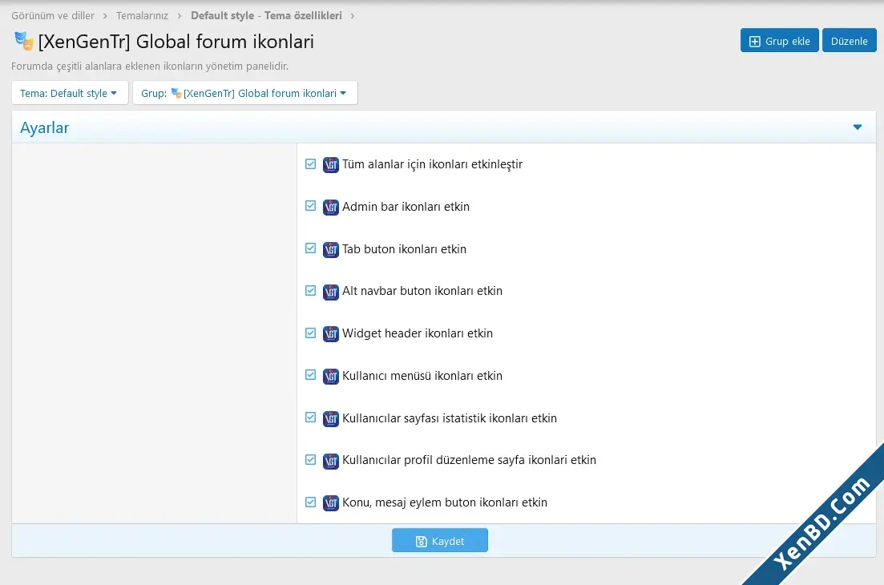The width and height of the screenshot is (884, 585).
Task: Open Default style - Tema özellikleri breadcrumb
Action: [266, 16]
